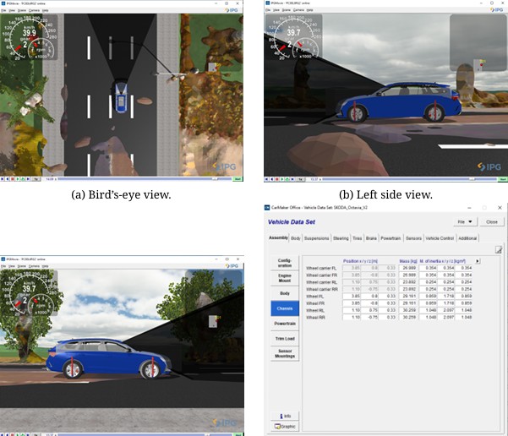Click red stop icon in left side view playback bar

coord(277,179)
